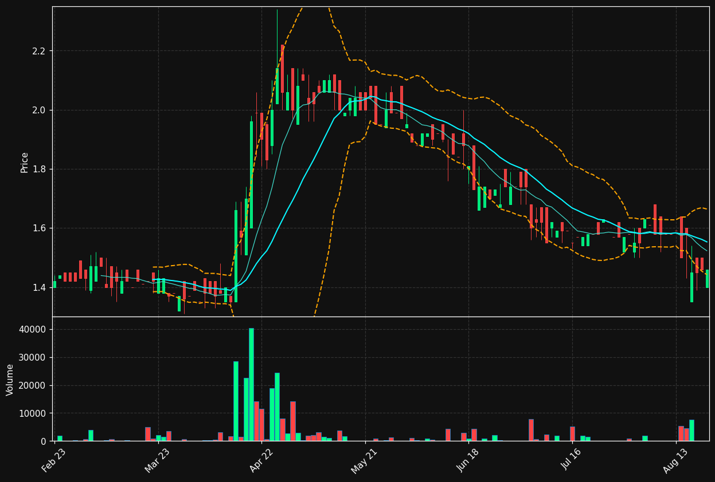Click the 'Aug 13' date label
The width and height of the screenshot is (715, 482).
[x=675, y=460]
